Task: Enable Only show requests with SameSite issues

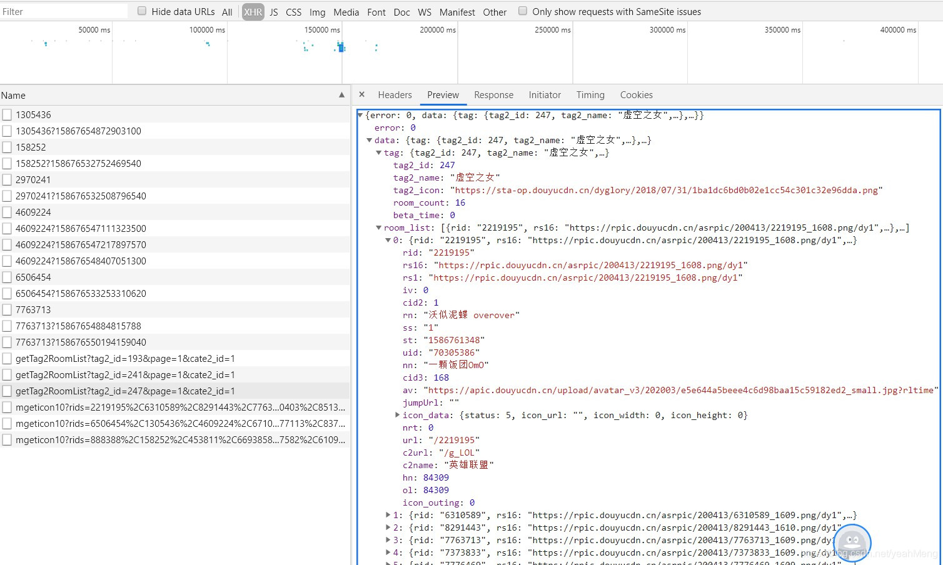Action: (523, 11)
